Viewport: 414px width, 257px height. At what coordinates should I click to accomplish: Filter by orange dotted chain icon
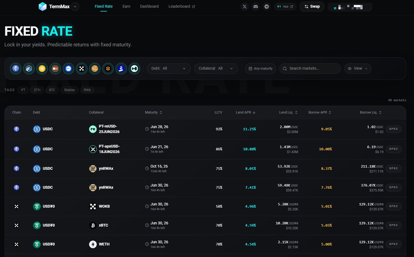pos(108,68)
